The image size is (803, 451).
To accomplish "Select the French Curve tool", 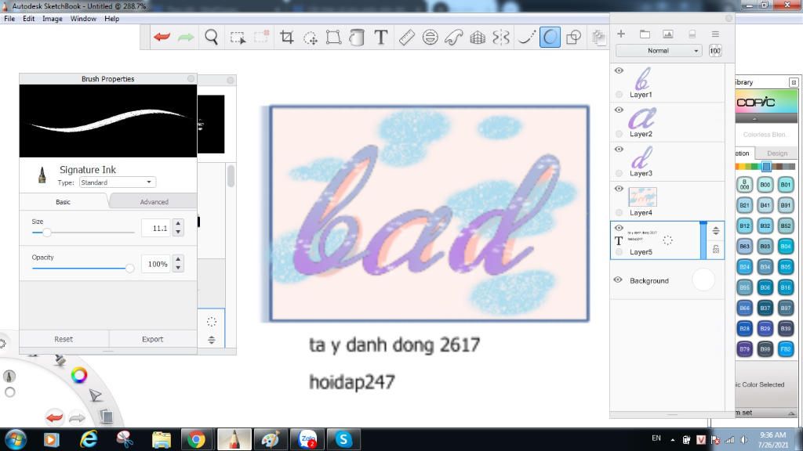I will tap(454, 38).
